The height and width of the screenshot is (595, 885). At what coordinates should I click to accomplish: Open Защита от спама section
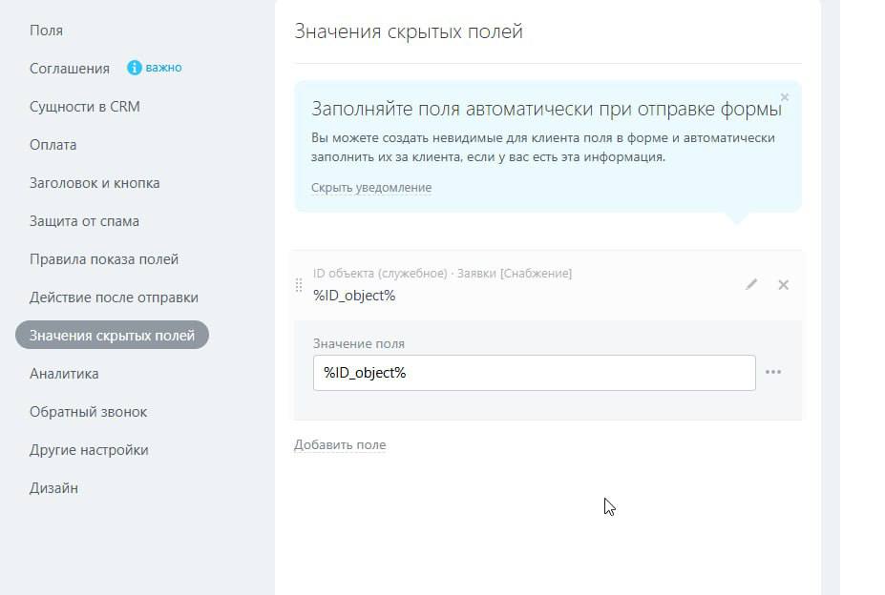point(84,221)
